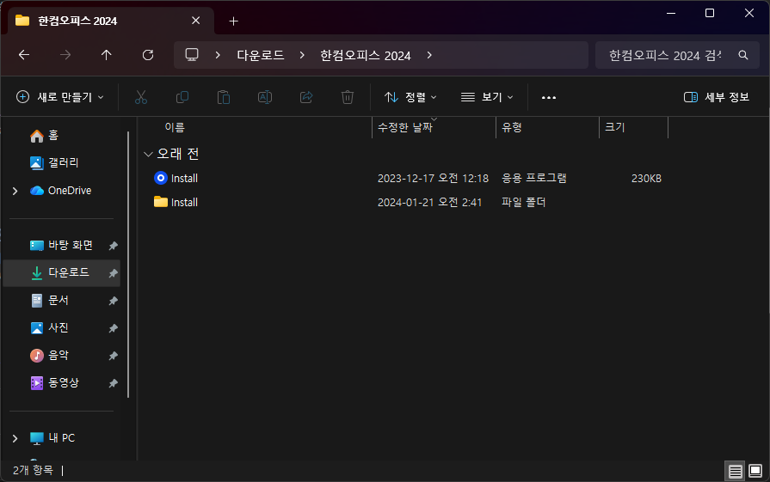770x482 pixels.
Task: Open 홈 in the sidebar
Action: (44, 136)
